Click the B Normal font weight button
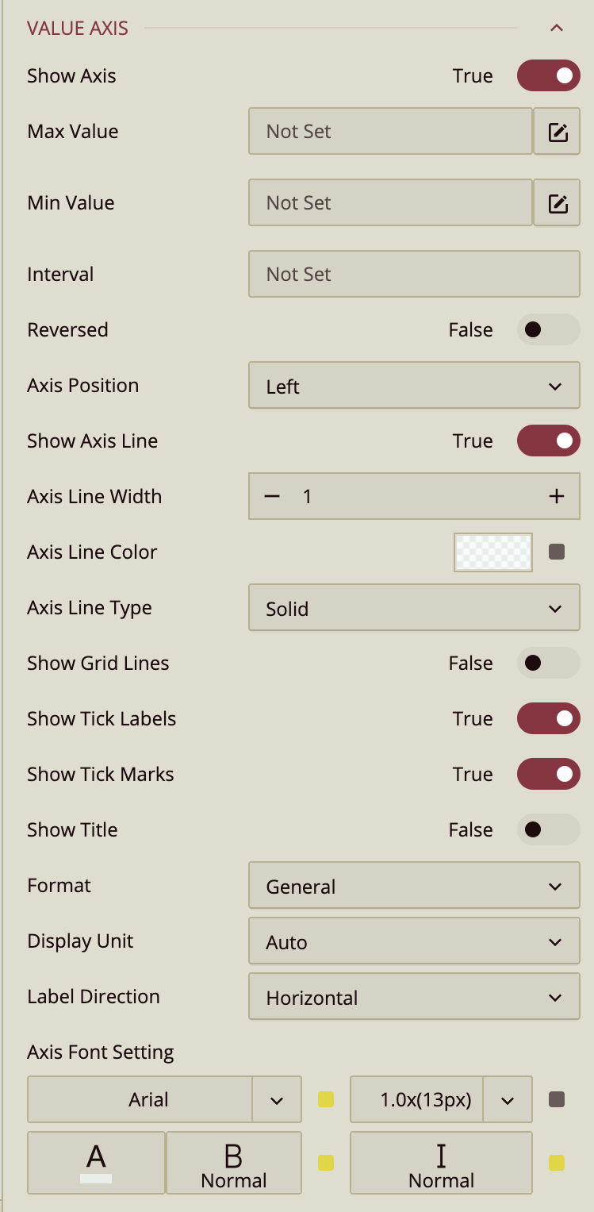This screenshot has height=1212, width=594. click(234, 1163)
